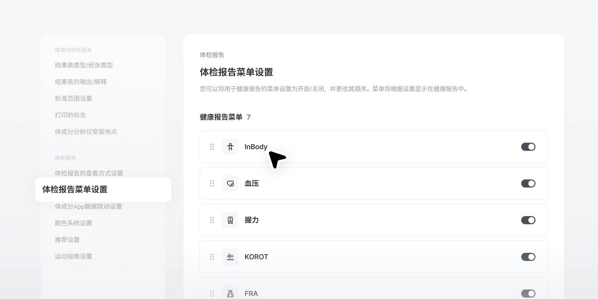Go to 结果表的输出/解释 page

point(81,82)
